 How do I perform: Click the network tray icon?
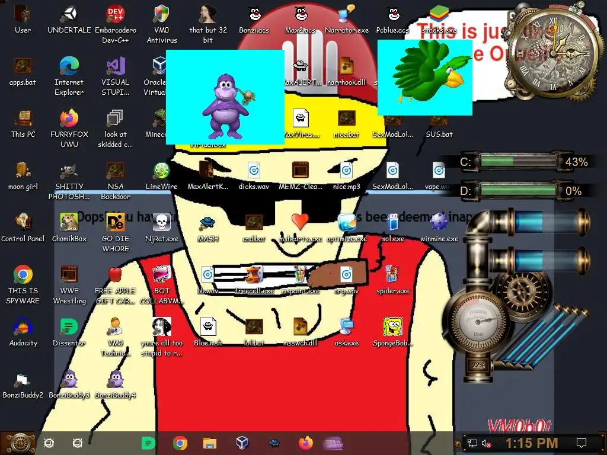pos(472,443)
